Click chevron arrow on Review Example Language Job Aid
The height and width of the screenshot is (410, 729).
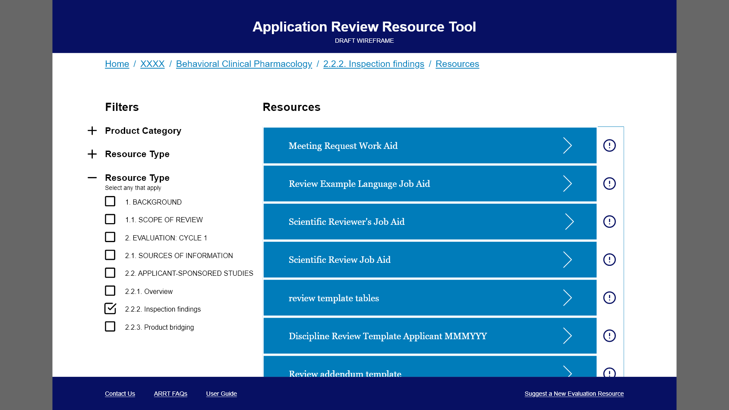click(x=567, y=183)
